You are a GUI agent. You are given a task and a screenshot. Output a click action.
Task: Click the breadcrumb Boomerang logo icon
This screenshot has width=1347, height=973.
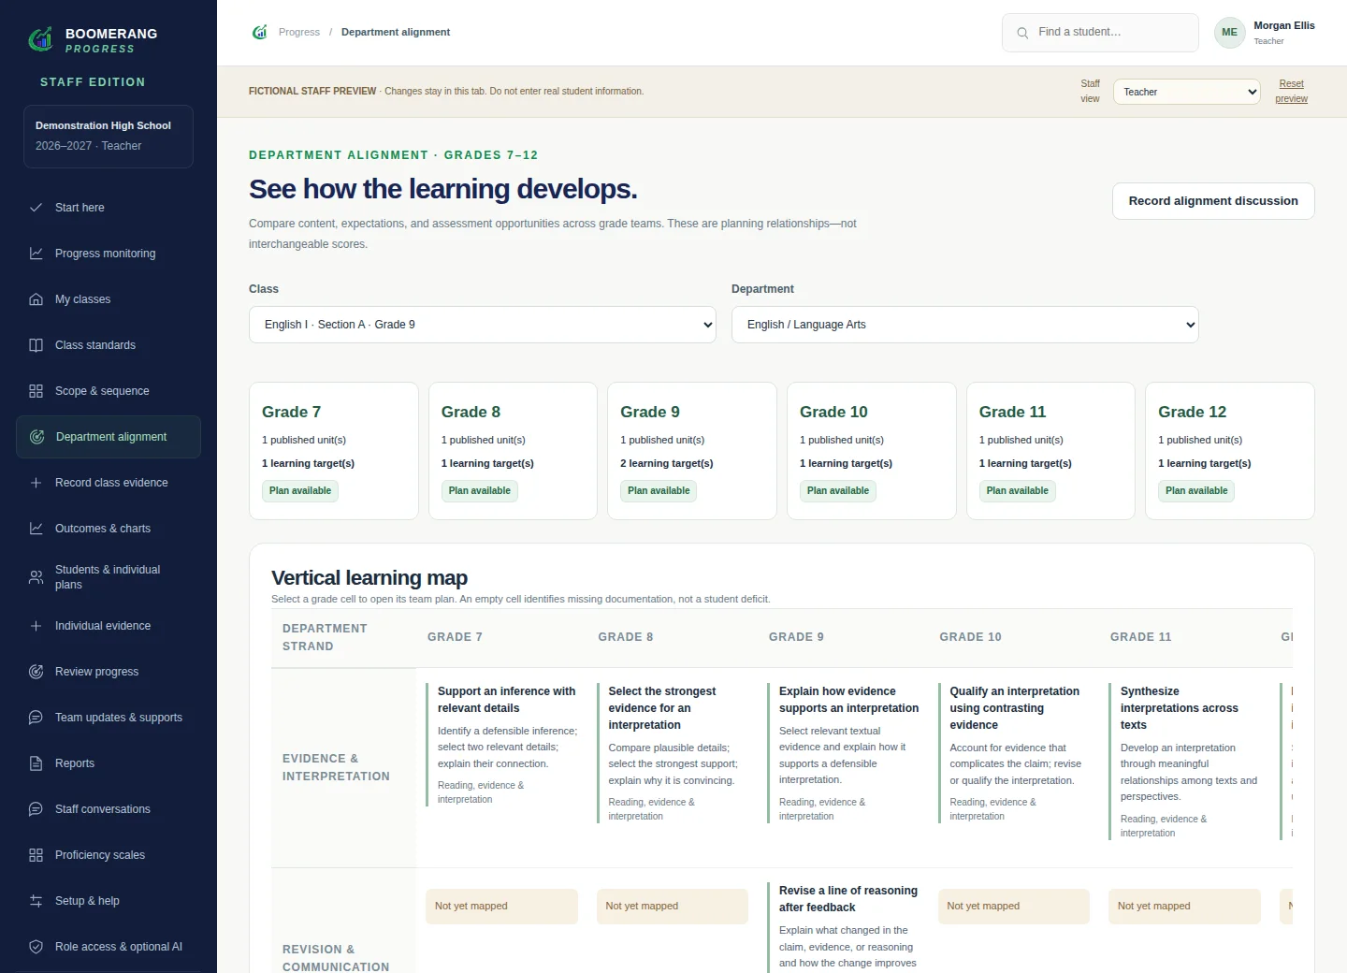[x=260, y=32]
